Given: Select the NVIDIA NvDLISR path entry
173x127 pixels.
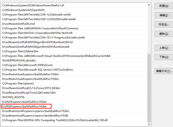Looking at the screenshot, I should point(74,33).
